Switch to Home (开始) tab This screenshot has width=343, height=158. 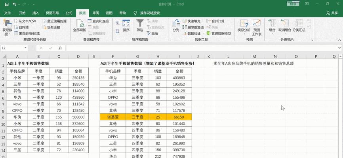[x=22, y=13]
